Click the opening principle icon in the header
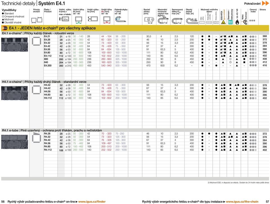 click(37, 20)
